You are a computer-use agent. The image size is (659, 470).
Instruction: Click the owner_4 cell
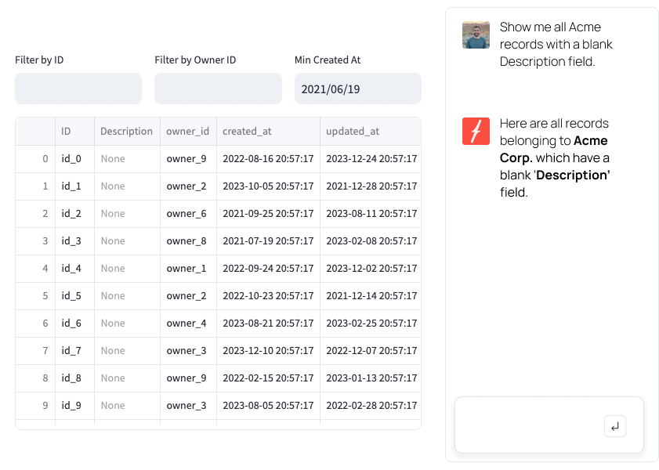pyautogui.click(x=186, y=324)
